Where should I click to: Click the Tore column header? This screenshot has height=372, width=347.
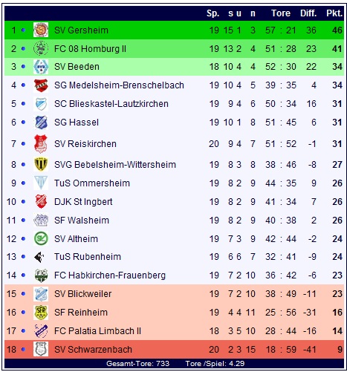click(x=281, y=13)
